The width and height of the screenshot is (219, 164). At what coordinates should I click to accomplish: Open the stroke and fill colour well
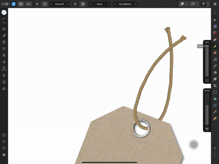pyautogui.click(x=4, y=12)
